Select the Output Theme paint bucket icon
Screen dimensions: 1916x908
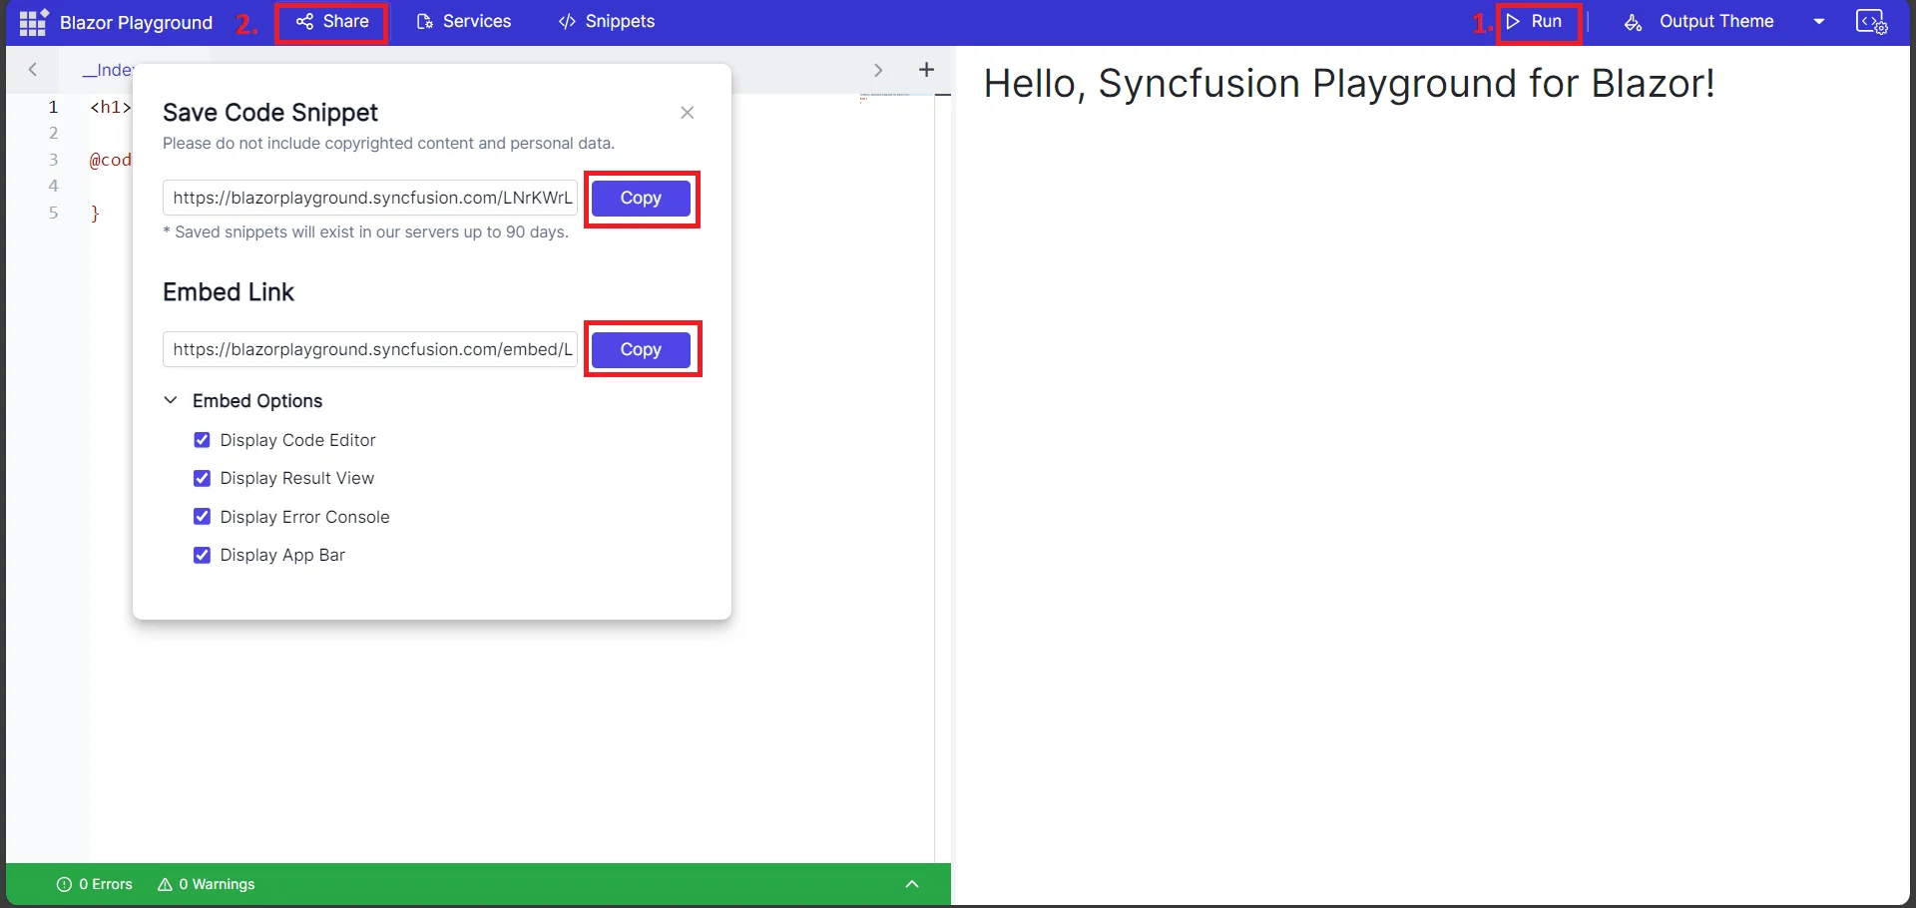coord(1633,22)
